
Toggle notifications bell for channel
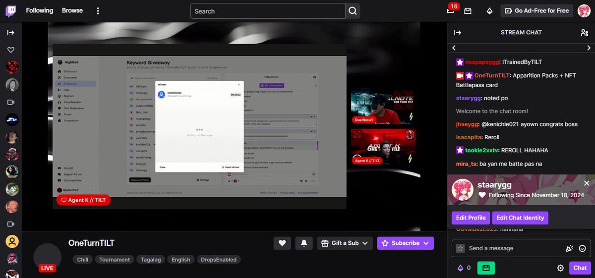304,243
